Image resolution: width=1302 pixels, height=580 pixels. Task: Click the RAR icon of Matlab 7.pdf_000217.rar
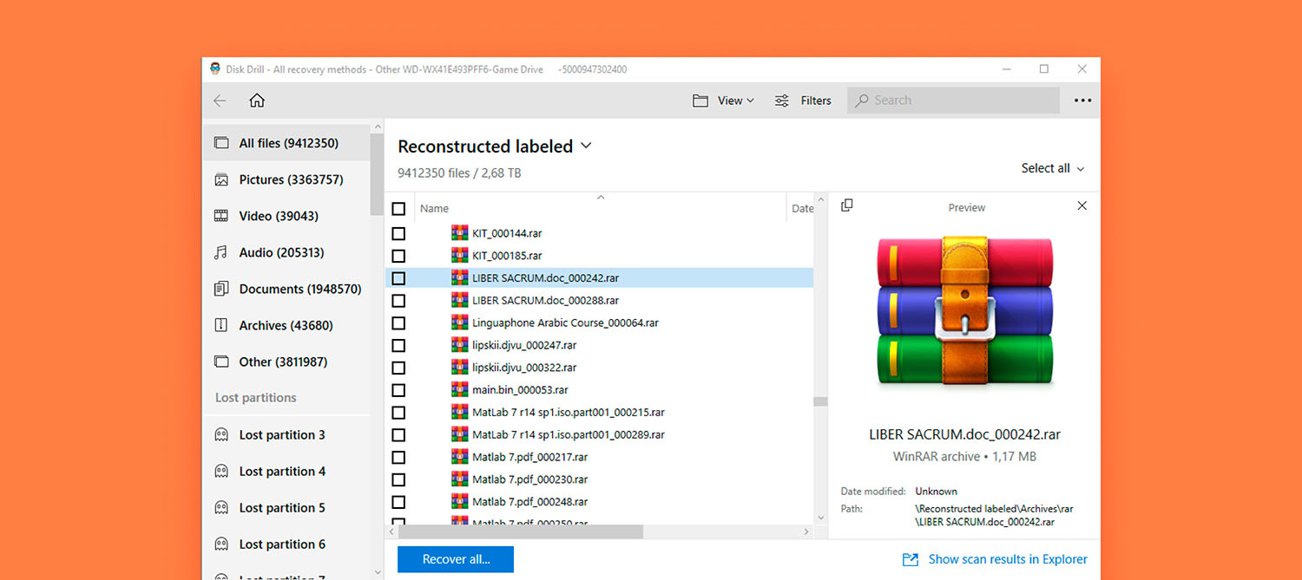click(459, 457)
